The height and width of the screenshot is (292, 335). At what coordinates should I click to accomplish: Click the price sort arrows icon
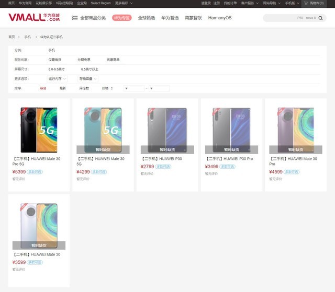pyautogui.click(x=111, y=88)
